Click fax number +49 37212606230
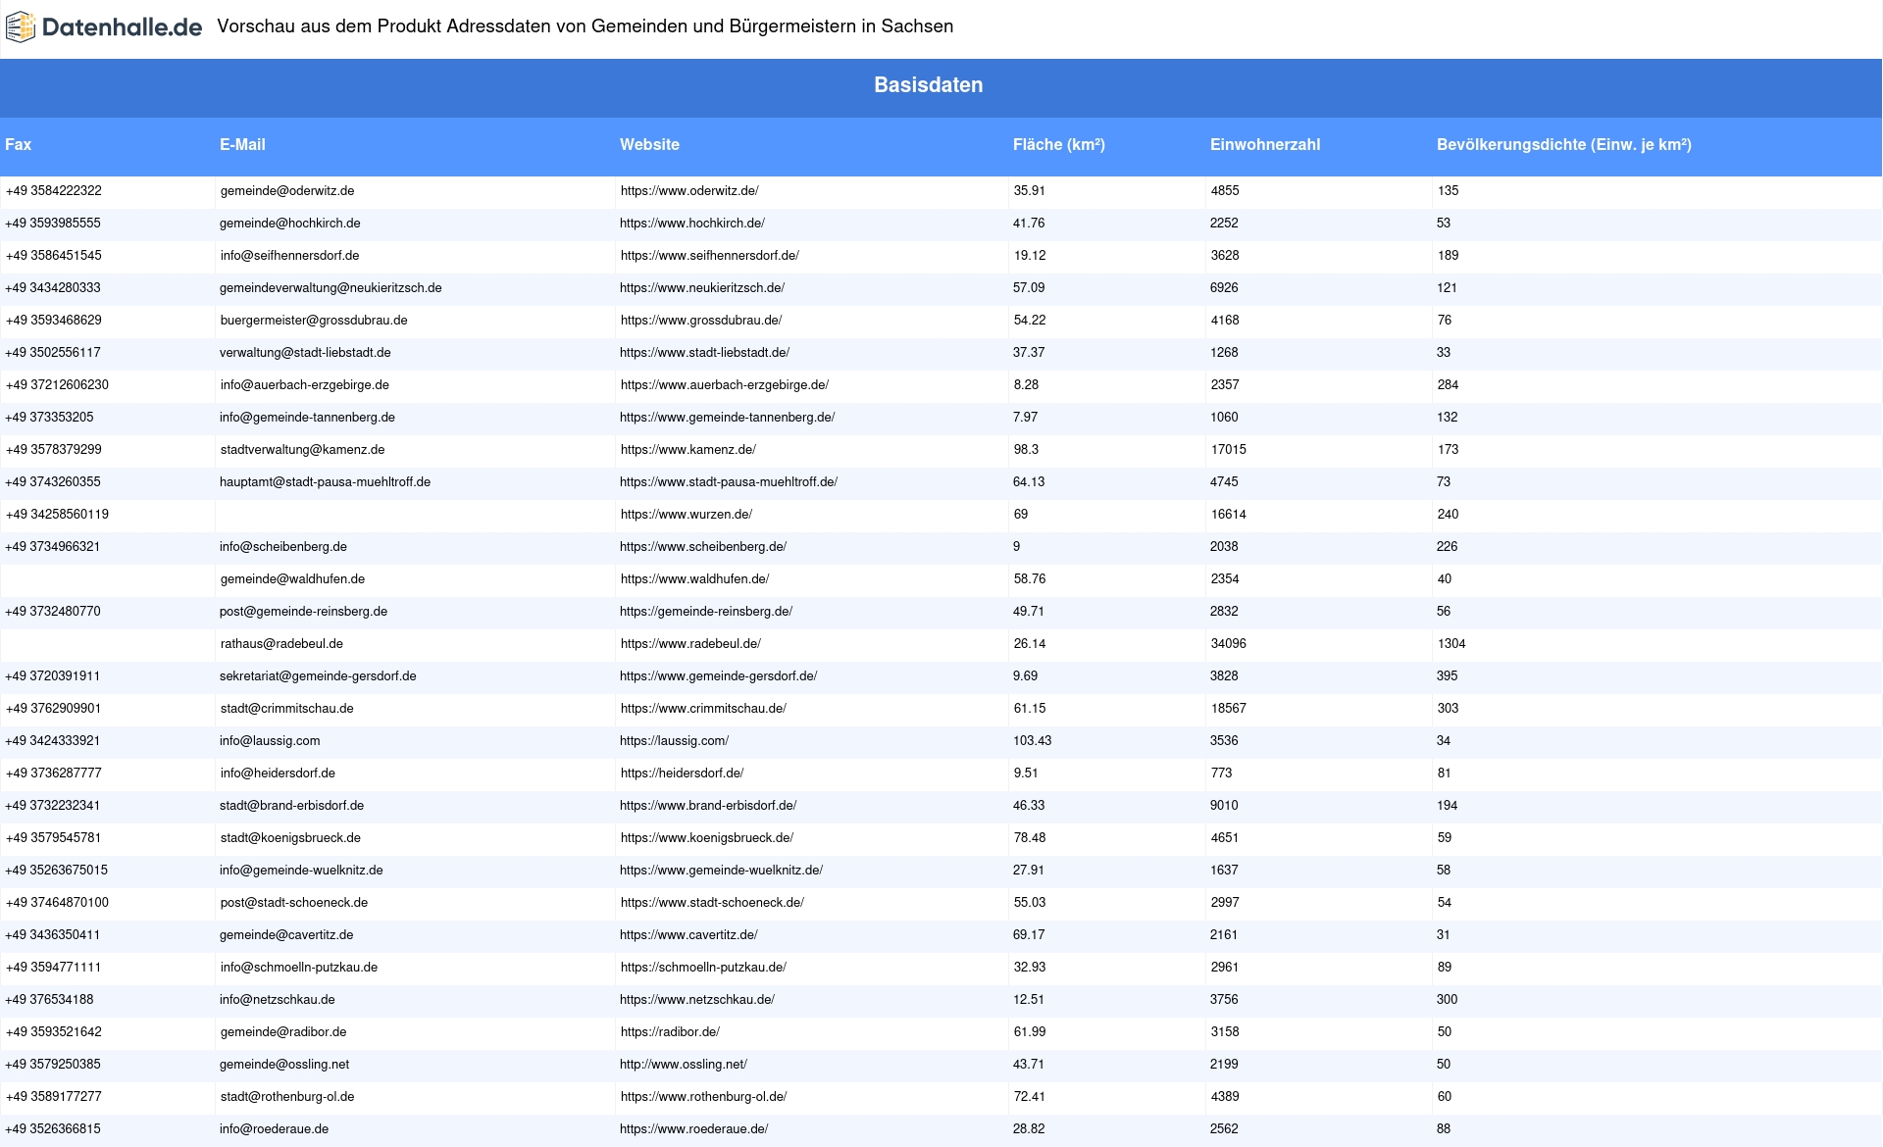This screenshot has height=1147, width=1883. coord(58,385)
